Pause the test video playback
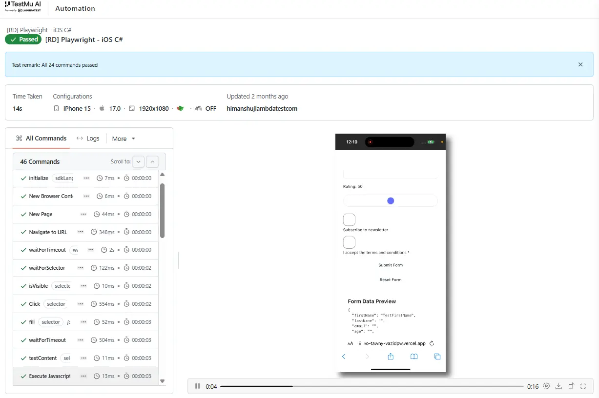The height and width of the screenshot is (398, 599). pos(198,386)
